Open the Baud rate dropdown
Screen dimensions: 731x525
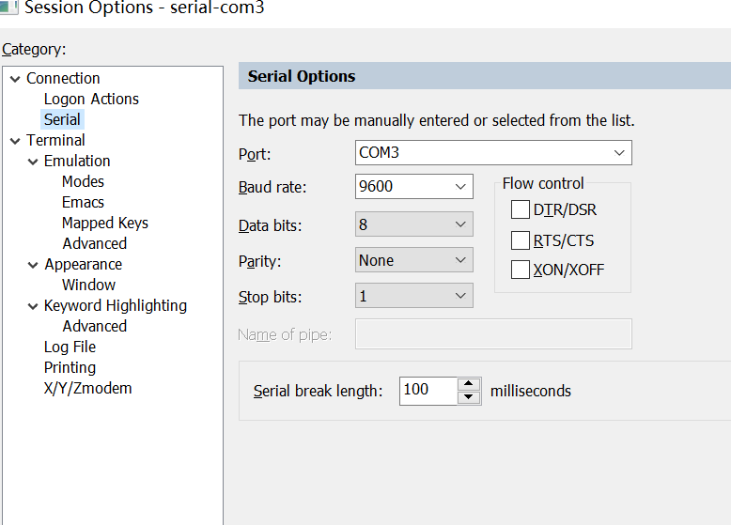(x=460, y=186)
